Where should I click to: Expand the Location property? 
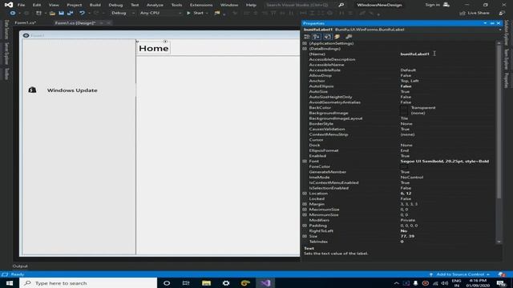click(305, 194)
